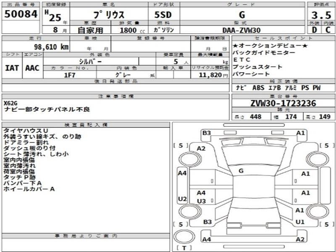Select model code DAA-ZVW30
Screen dimensions: 336x252
[x=241, y=30]
